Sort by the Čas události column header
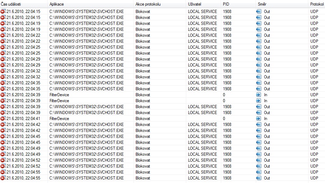The image size is (325, 183). pos(13,4)
